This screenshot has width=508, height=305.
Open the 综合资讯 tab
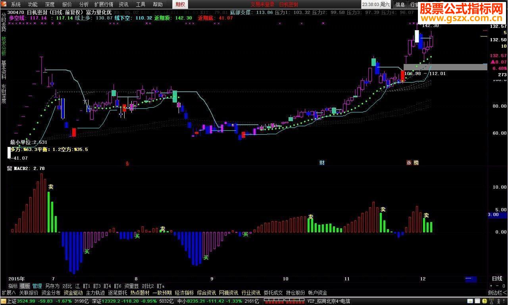point(206,293)
